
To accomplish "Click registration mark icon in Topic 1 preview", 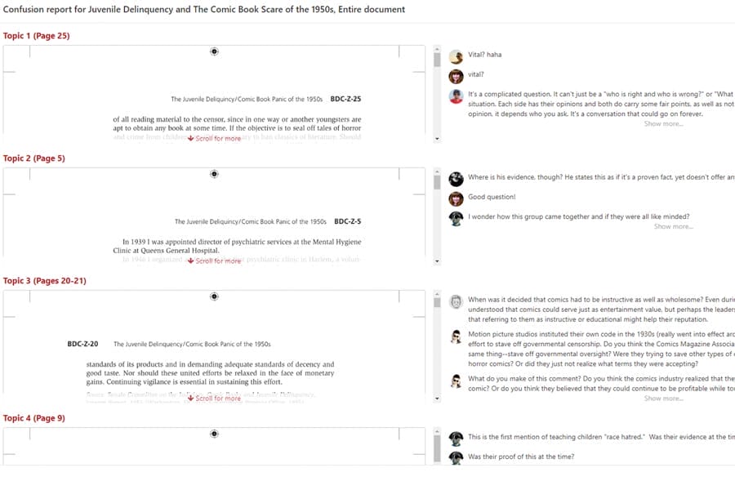I will pos(214,51).
